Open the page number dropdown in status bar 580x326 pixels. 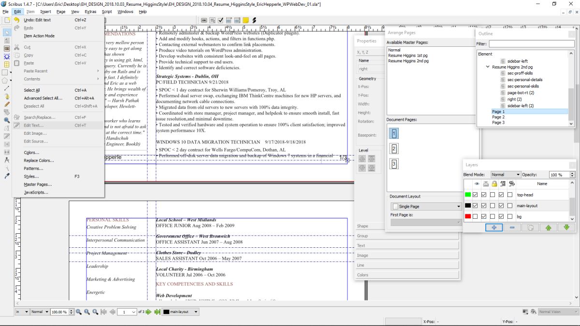pos(127,312)
